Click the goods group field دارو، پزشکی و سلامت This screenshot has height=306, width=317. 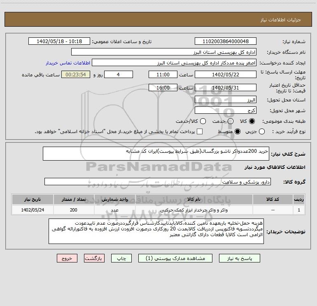[x=158, y=182]
